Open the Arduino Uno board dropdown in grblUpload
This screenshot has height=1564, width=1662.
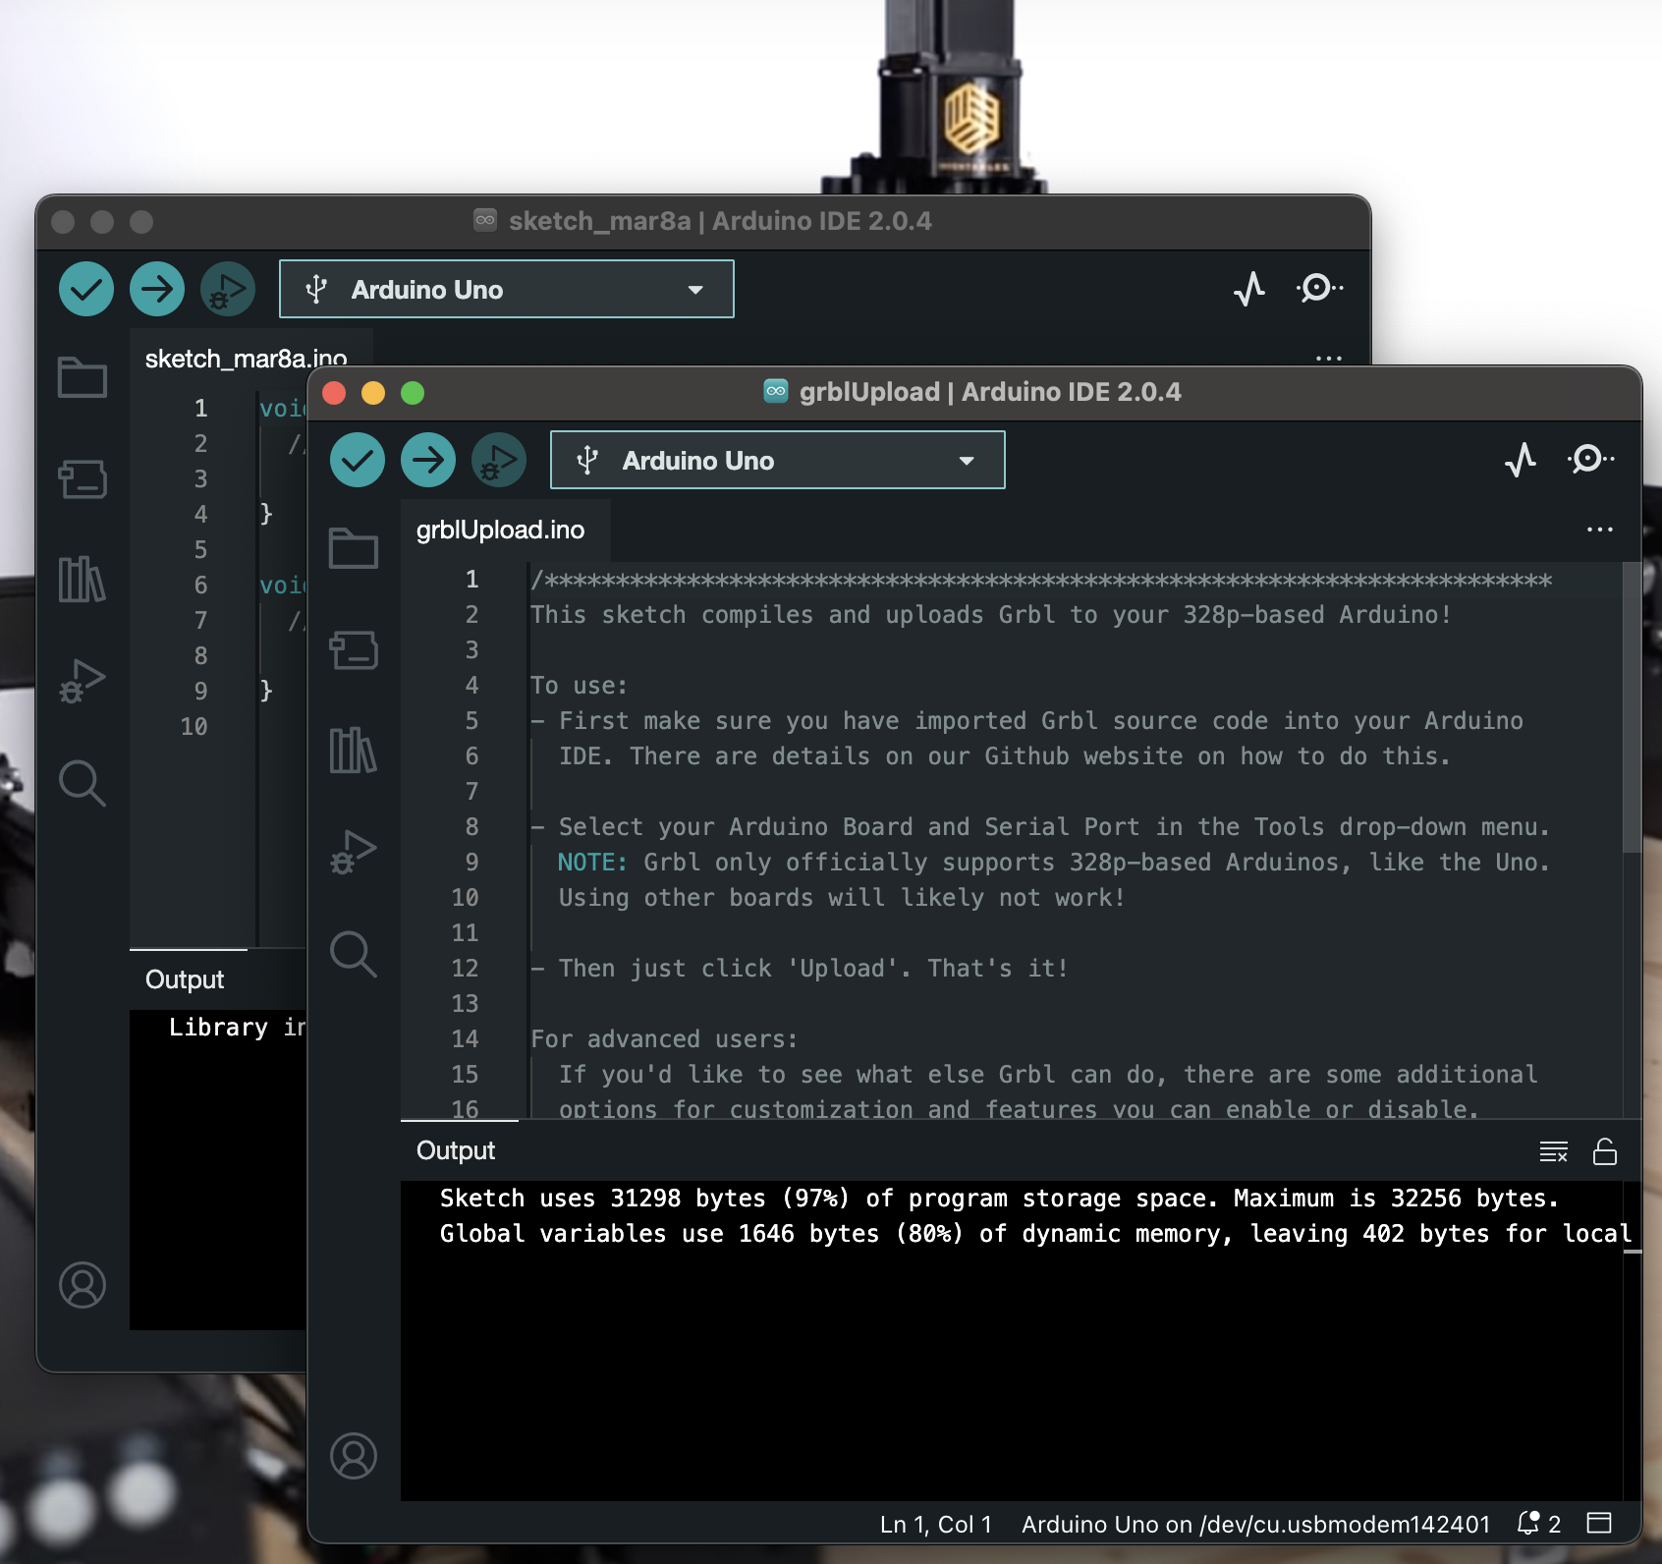(x=778, y=460)
